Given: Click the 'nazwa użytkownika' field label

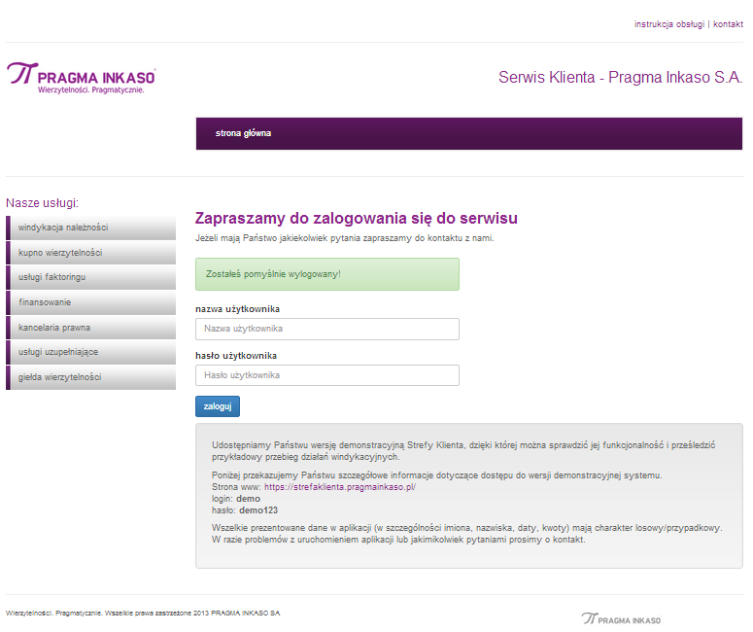Looking at the screenshot, I should 237,309.
